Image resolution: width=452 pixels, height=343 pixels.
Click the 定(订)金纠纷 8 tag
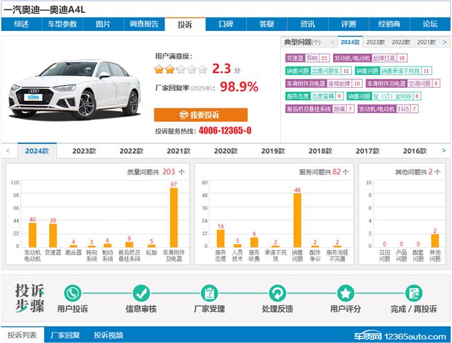coord(384,96)
